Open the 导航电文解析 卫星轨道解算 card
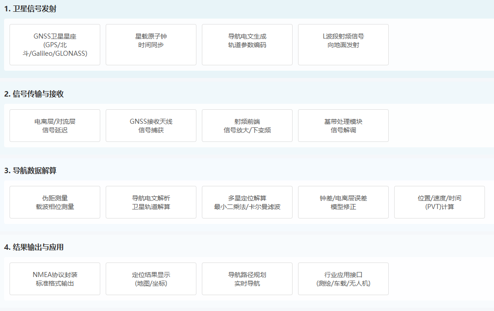The width and height of the screenshot is (494, 311). [x=151, y=202]
